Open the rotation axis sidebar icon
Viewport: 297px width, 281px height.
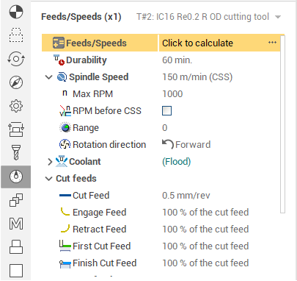click(x=16, y=59)
